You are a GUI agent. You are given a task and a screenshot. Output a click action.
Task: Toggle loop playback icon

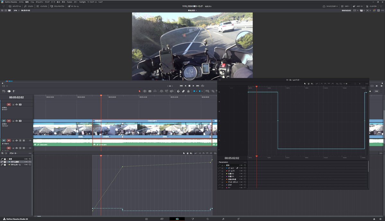tap(203, 86)
